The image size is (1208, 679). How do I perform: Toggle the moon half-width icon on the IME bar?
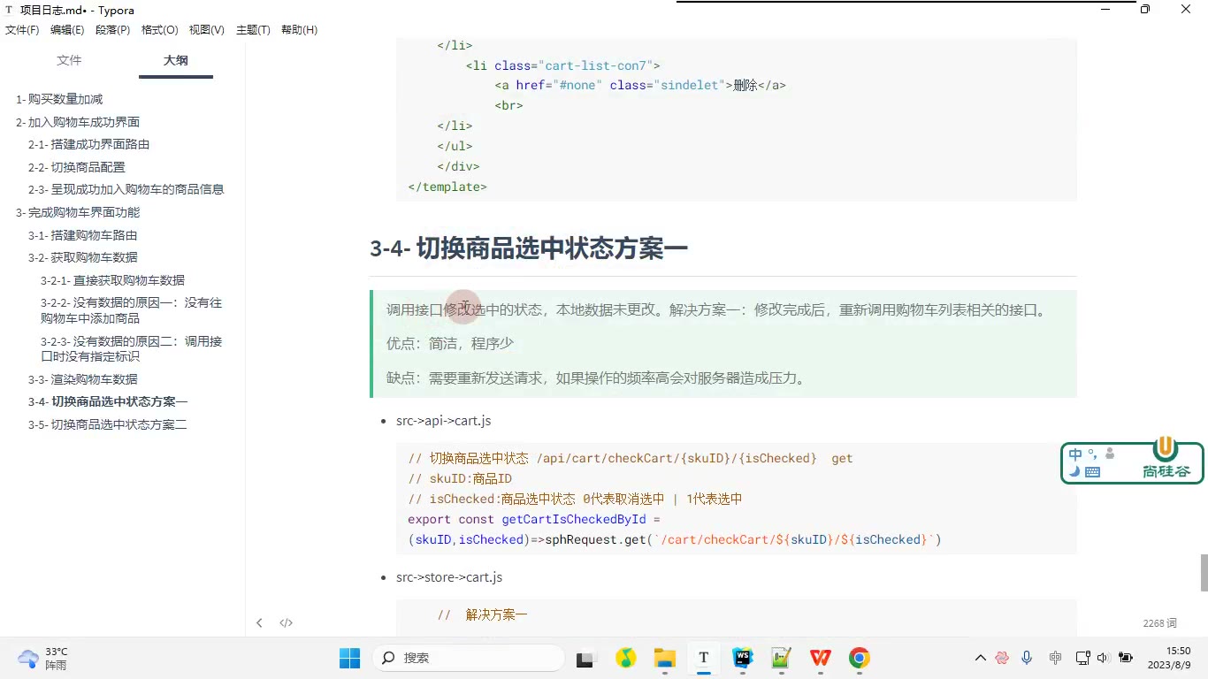1074,472
